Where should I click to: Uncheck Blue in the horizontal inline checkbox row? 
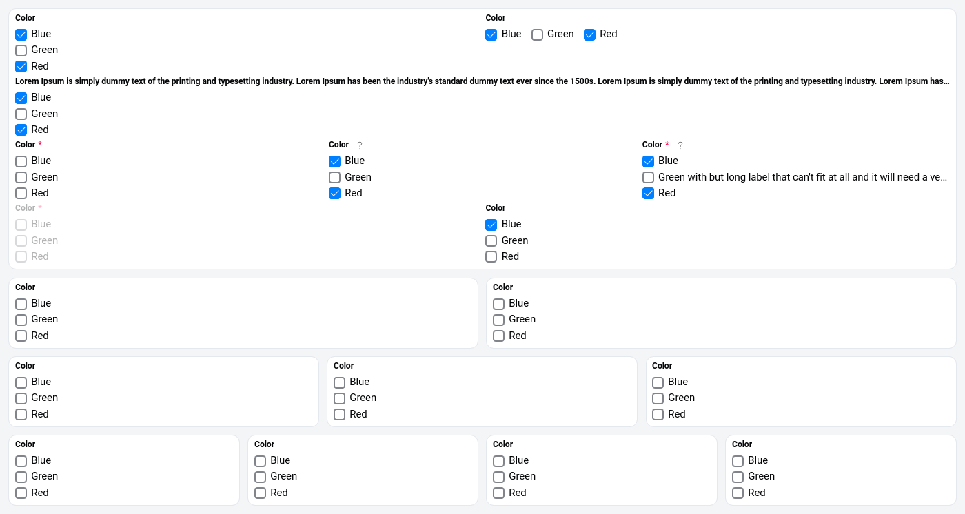tap(491, 34)
